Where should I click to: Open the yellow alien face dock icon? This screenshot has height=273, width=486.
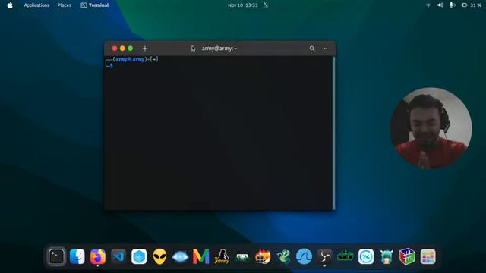(159, 256)
